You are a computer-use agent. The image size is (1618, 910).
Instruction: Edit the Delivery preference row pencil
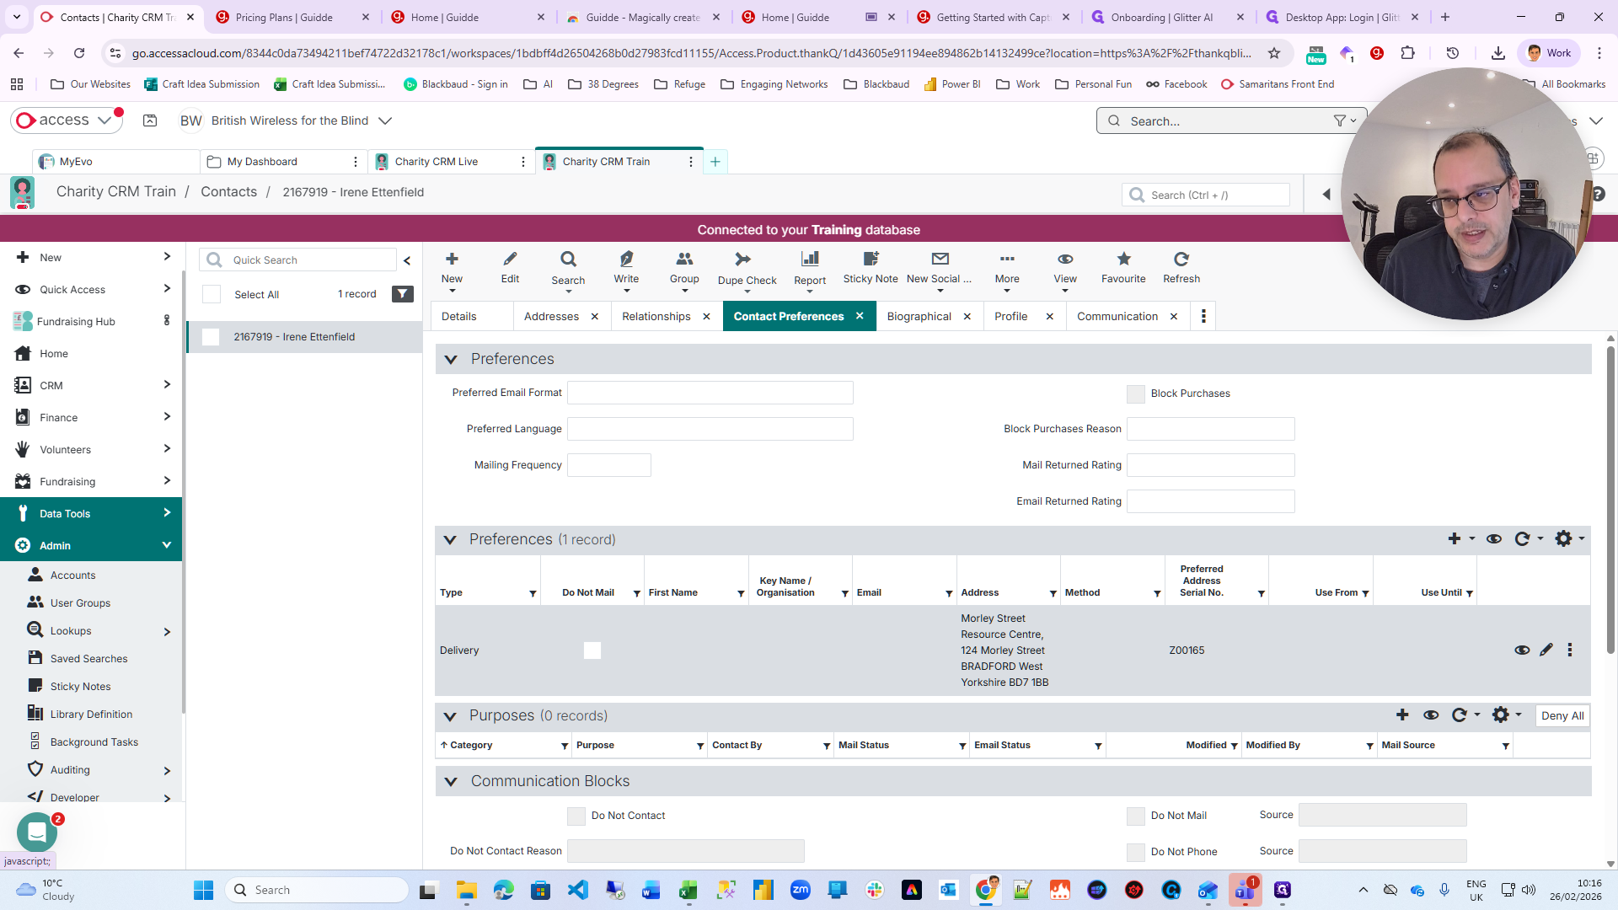click(x=1546, y=650)
